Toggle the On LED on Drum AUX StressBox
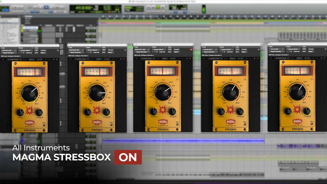The image size is (327, 184). coord(44,79)
